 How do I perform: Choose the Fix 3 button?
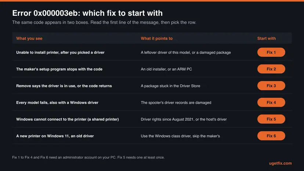coord(271,86)
